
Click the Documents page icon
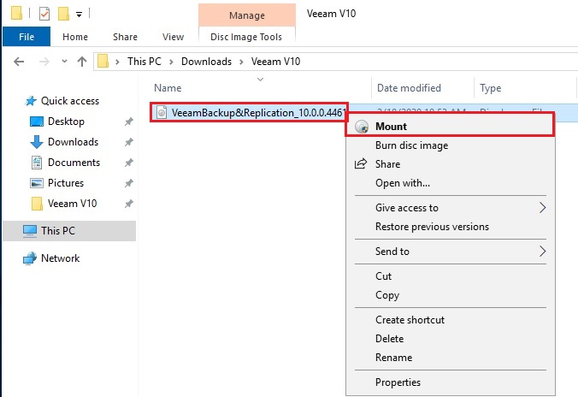37,163
